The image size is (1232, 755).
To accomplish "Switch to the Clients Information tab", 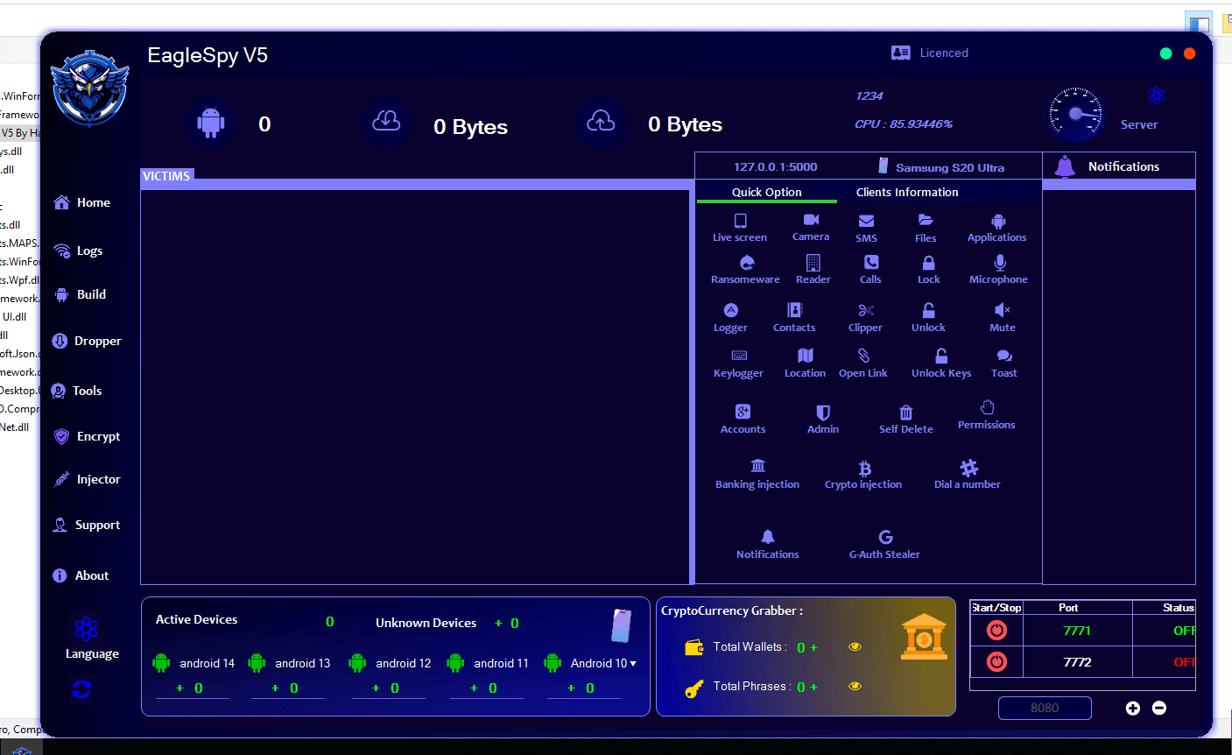I will (x=907, y=192).
